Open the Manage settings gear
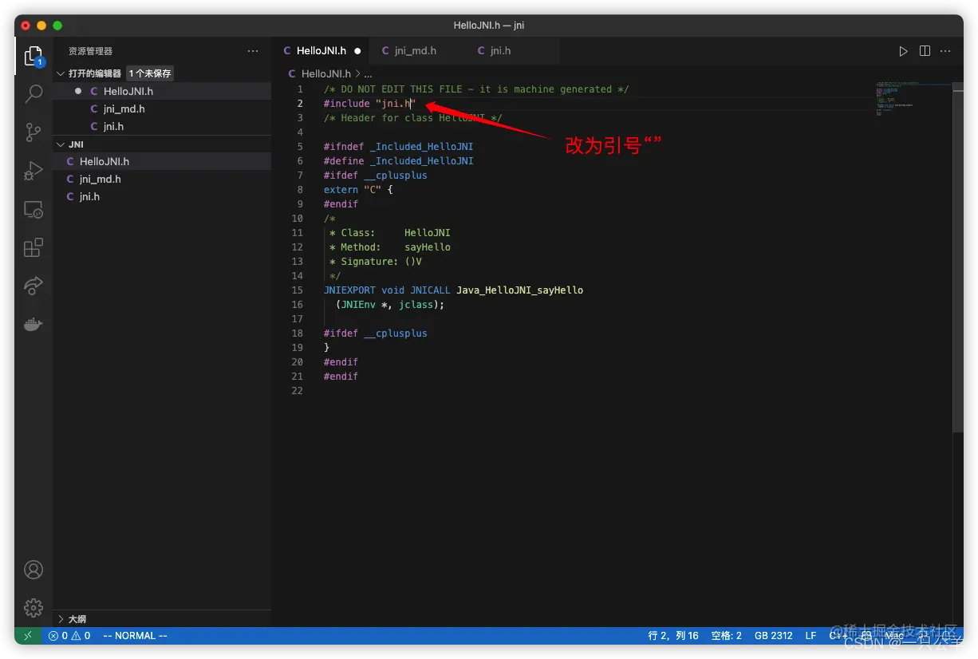 (34, 608)
